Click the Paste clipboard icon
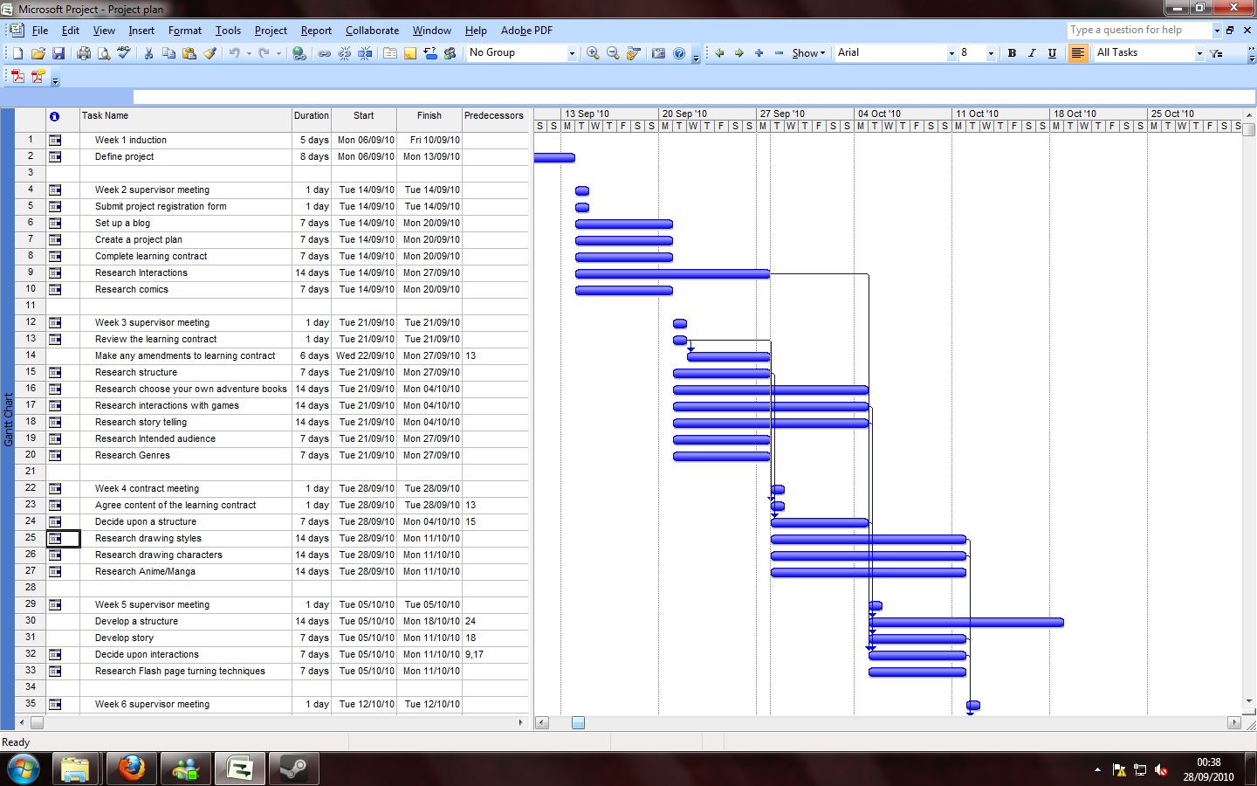 (x=189, y=53)
